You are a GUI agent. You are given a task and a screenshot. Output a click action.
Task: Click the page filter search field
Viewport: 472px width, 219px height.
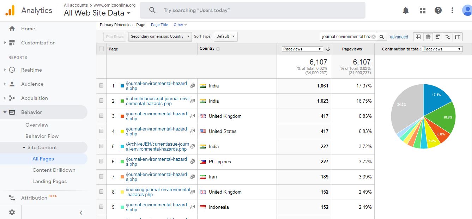346,36
